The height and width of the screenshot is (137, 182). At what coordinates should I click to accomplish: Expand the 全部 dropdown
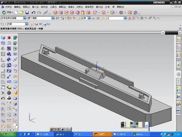click(89, 18)
